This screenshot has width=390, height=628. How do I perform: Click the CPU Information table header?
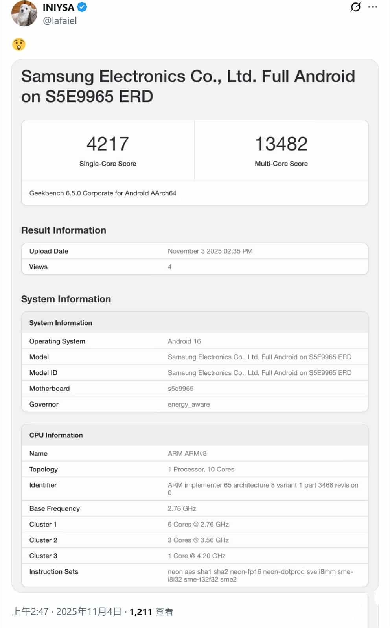point(56,435)
